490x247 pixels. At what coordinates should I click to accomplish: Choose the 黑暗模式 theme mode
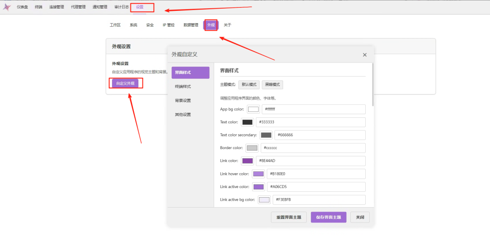point(272,85)
